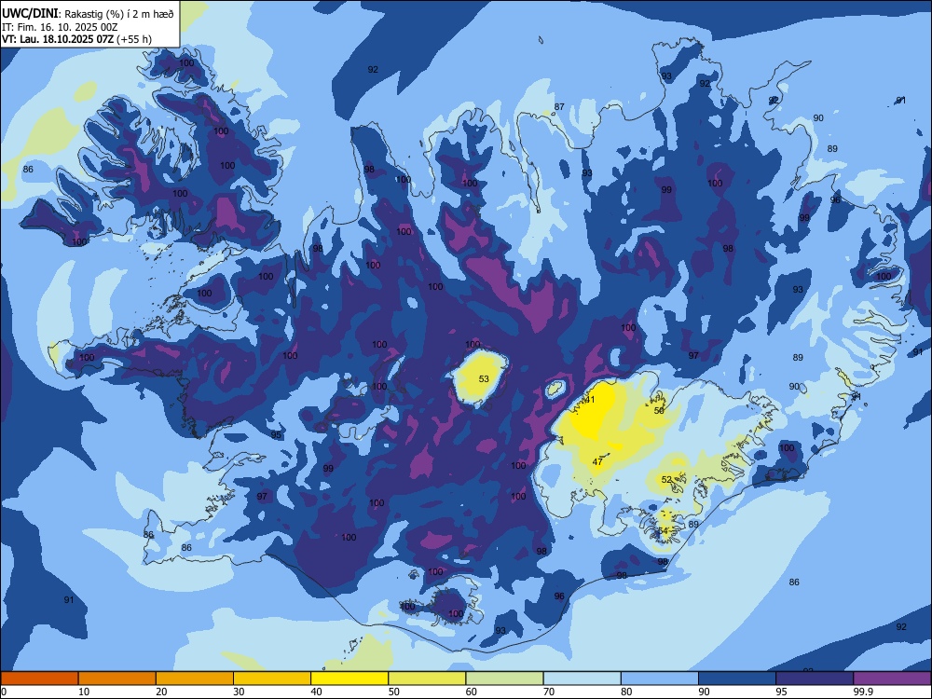This screenshot has height=699, width=932.
Task: Select the light blue 80–90 legend swatch
Action: tap(659, 678)
